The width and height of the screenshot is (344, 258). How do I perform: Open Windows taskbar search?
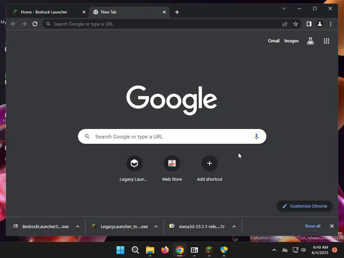coord(135,250)
